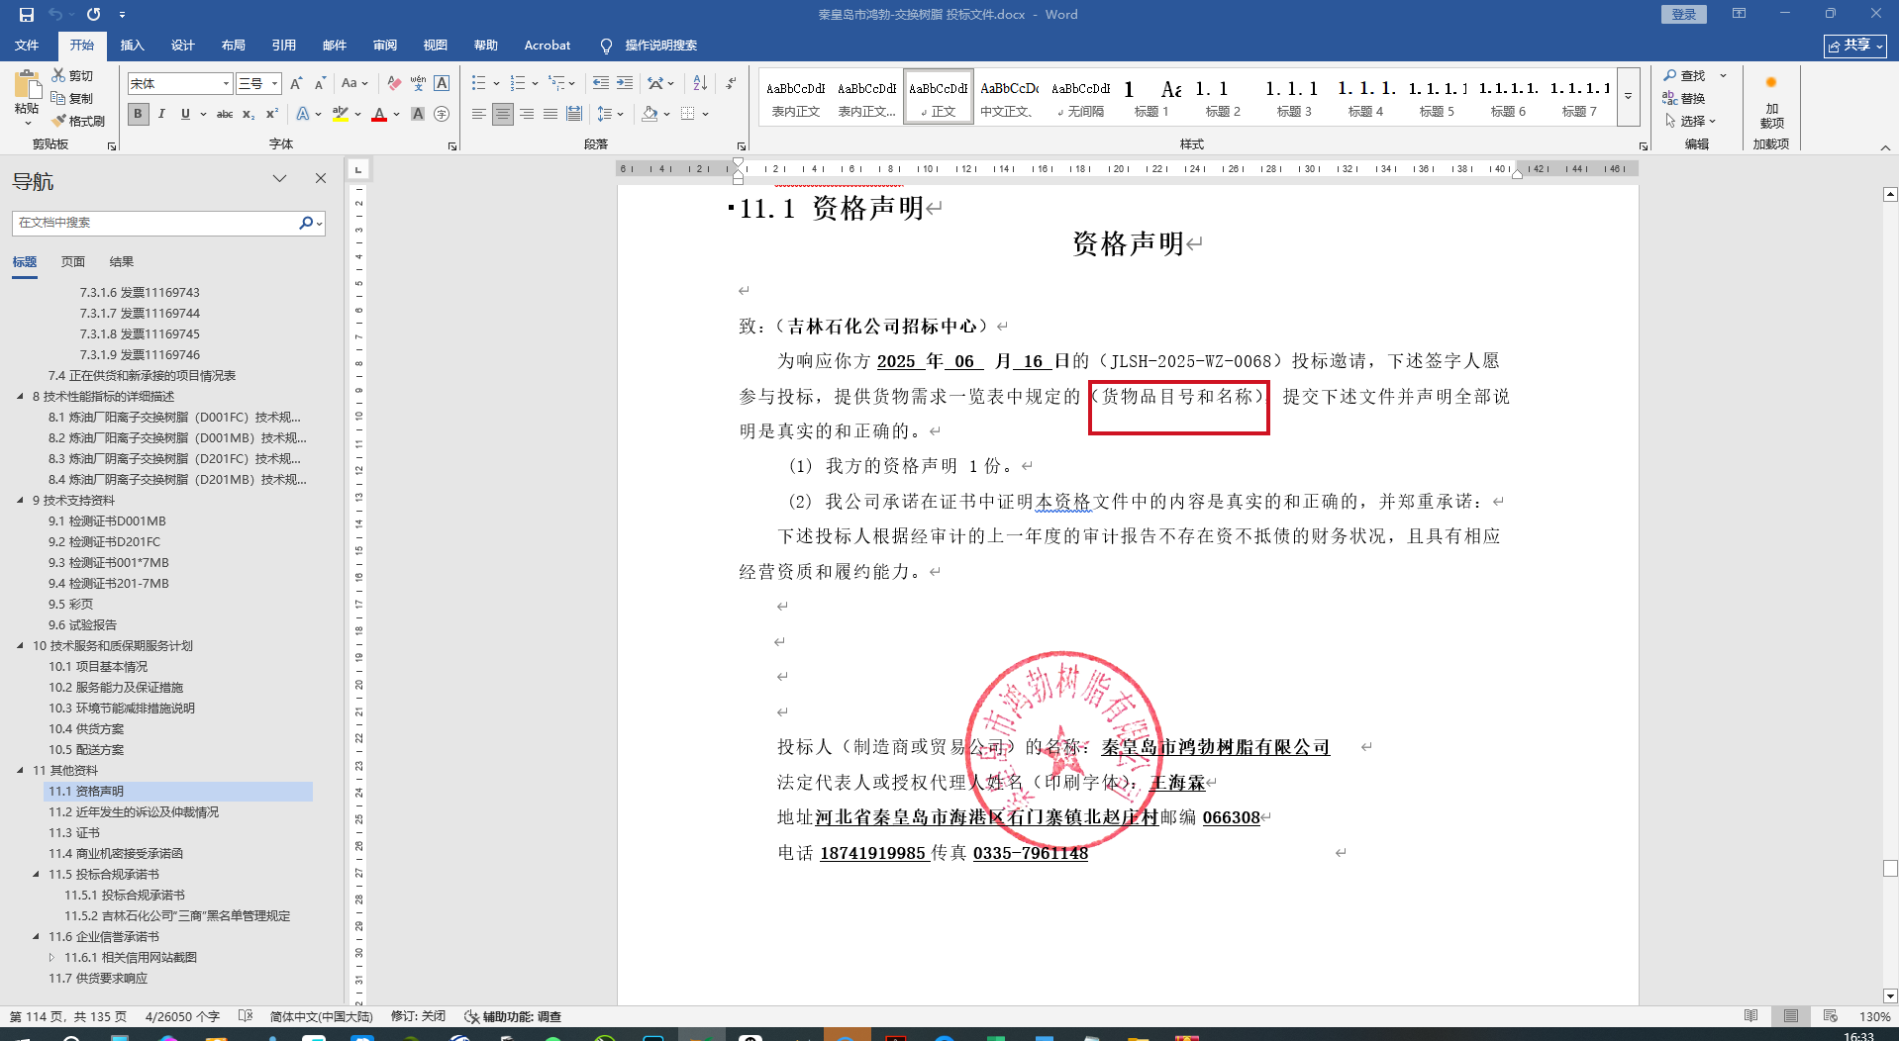Open the Aa change case dropdown
Viewport: 1899px width, 1041px height.
pos(354,84)
